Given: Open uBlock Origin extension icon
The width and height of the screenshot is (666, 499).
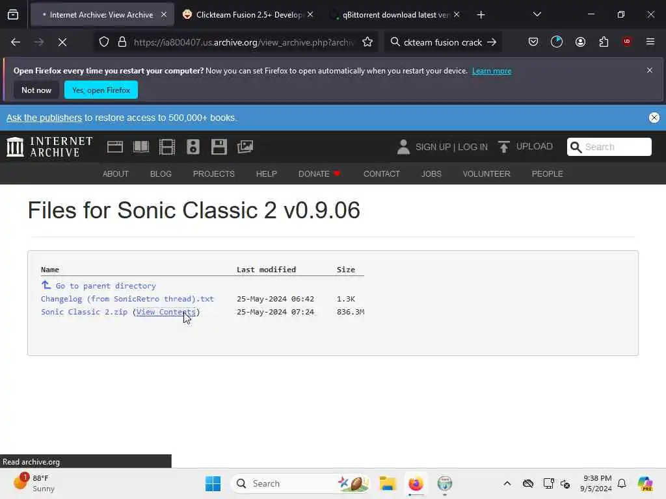Looking at the screenshot, I should (x=627, y=42).
